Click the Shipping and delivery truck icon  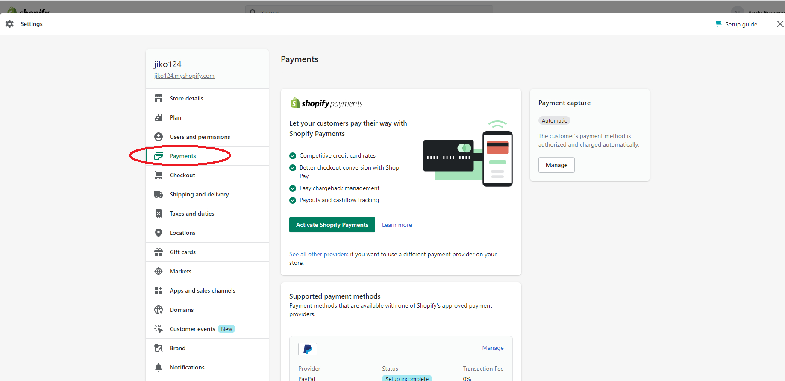[x=159, y=194]
